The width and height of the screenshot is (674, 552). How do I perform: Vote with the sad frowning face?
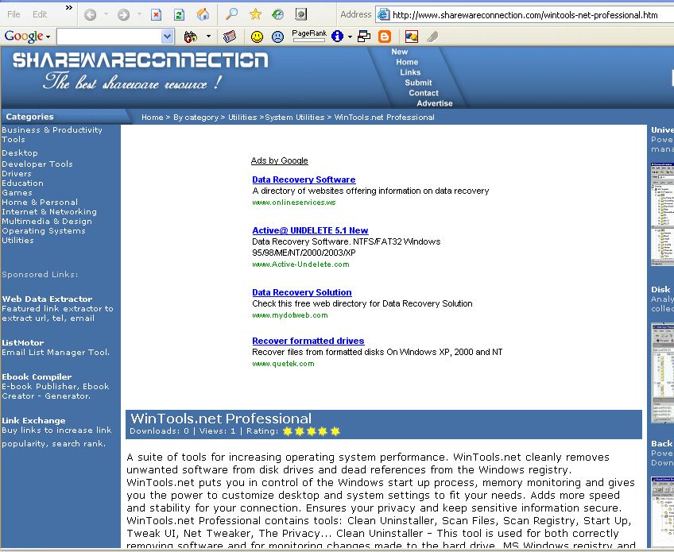tap(277, 37)
